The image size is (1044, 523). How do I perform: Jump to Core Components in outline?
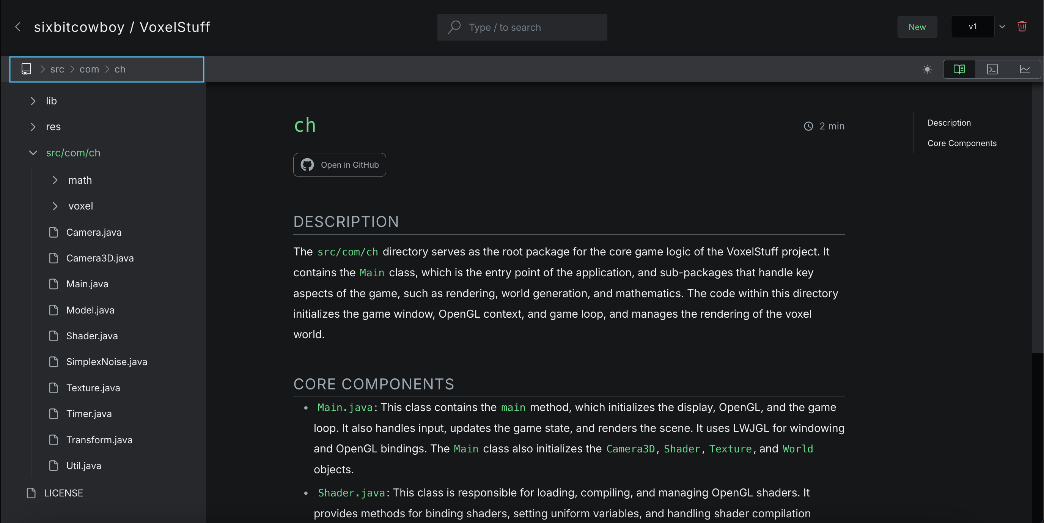pos(962,143)
